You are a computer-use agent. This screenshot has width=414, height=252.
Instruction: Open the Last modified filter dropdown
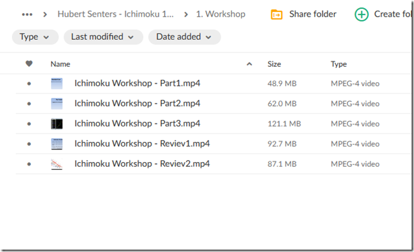(x=103, y=37)
